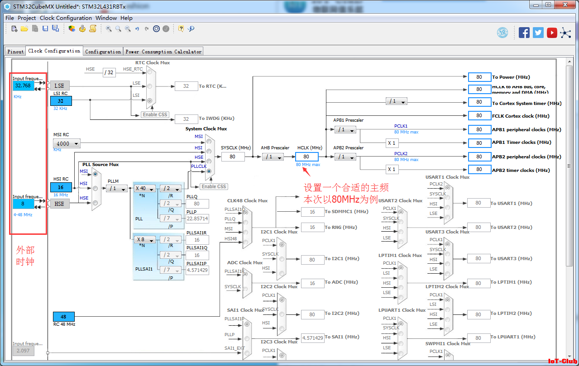Switch to the Configuration tab
Image resolution: width=579 pixels, height=366 pixels.
coord(103,52)
